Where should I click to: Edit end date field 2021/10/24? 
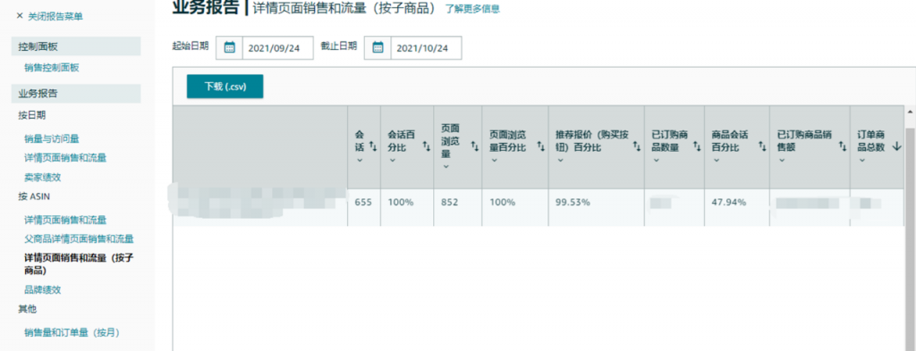click(426, 48)
